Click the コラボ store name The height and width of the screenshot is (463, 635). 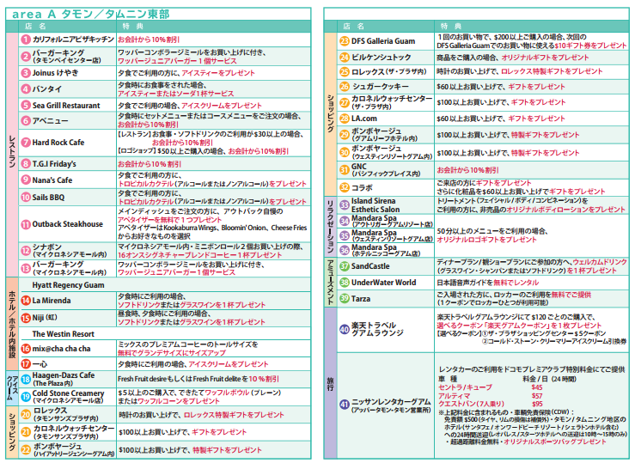coord(362,188)
